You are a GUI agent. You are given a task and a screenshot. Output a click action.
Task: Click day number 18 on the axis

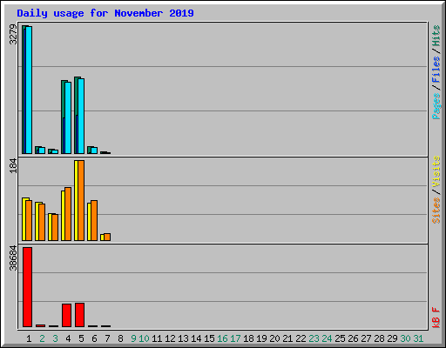click(x=248, y=338)
